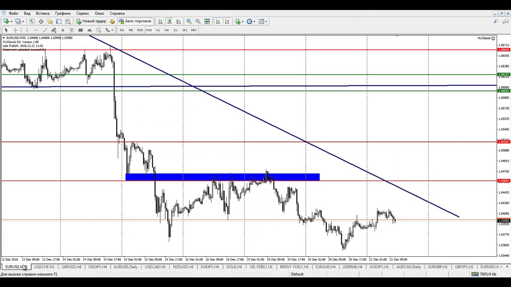The height and width of the screenshot is (287, 511).
Task: Click the search magnifier at top right
Action: click(x=496, y=21)
